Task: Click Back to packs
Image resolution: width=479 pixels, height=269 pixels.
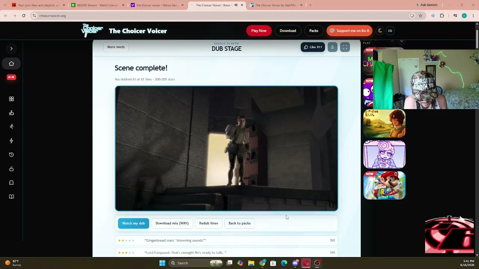Action: [239, 223]
